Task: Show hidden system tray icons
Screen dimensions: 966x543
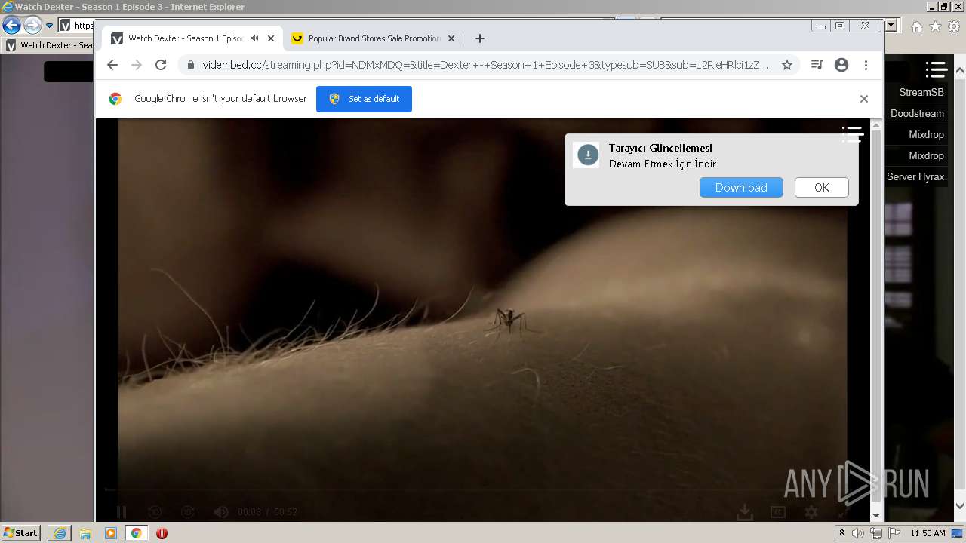Action: click(x=842, y=533)
